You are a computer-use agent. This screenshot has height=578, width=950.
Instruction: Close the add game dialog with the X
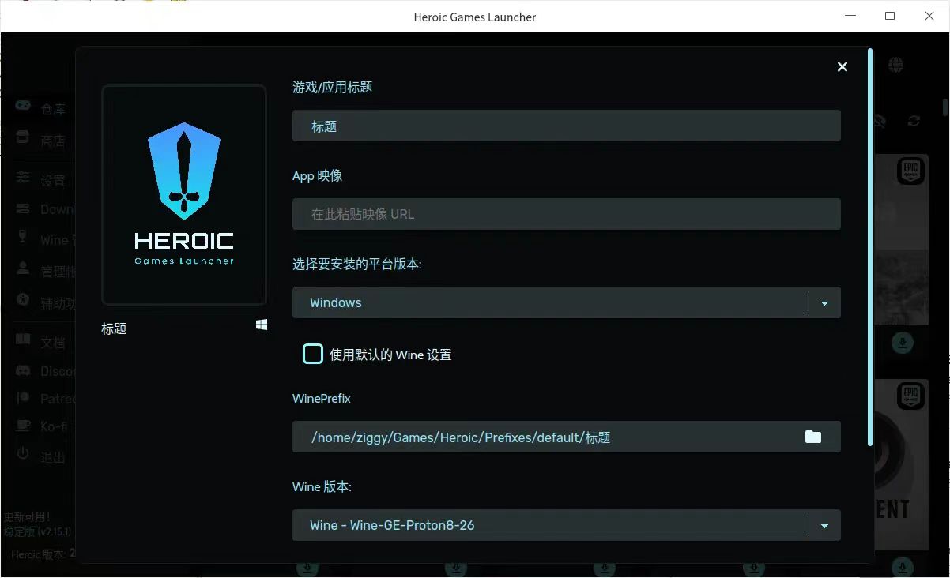(x=843, y=67)
